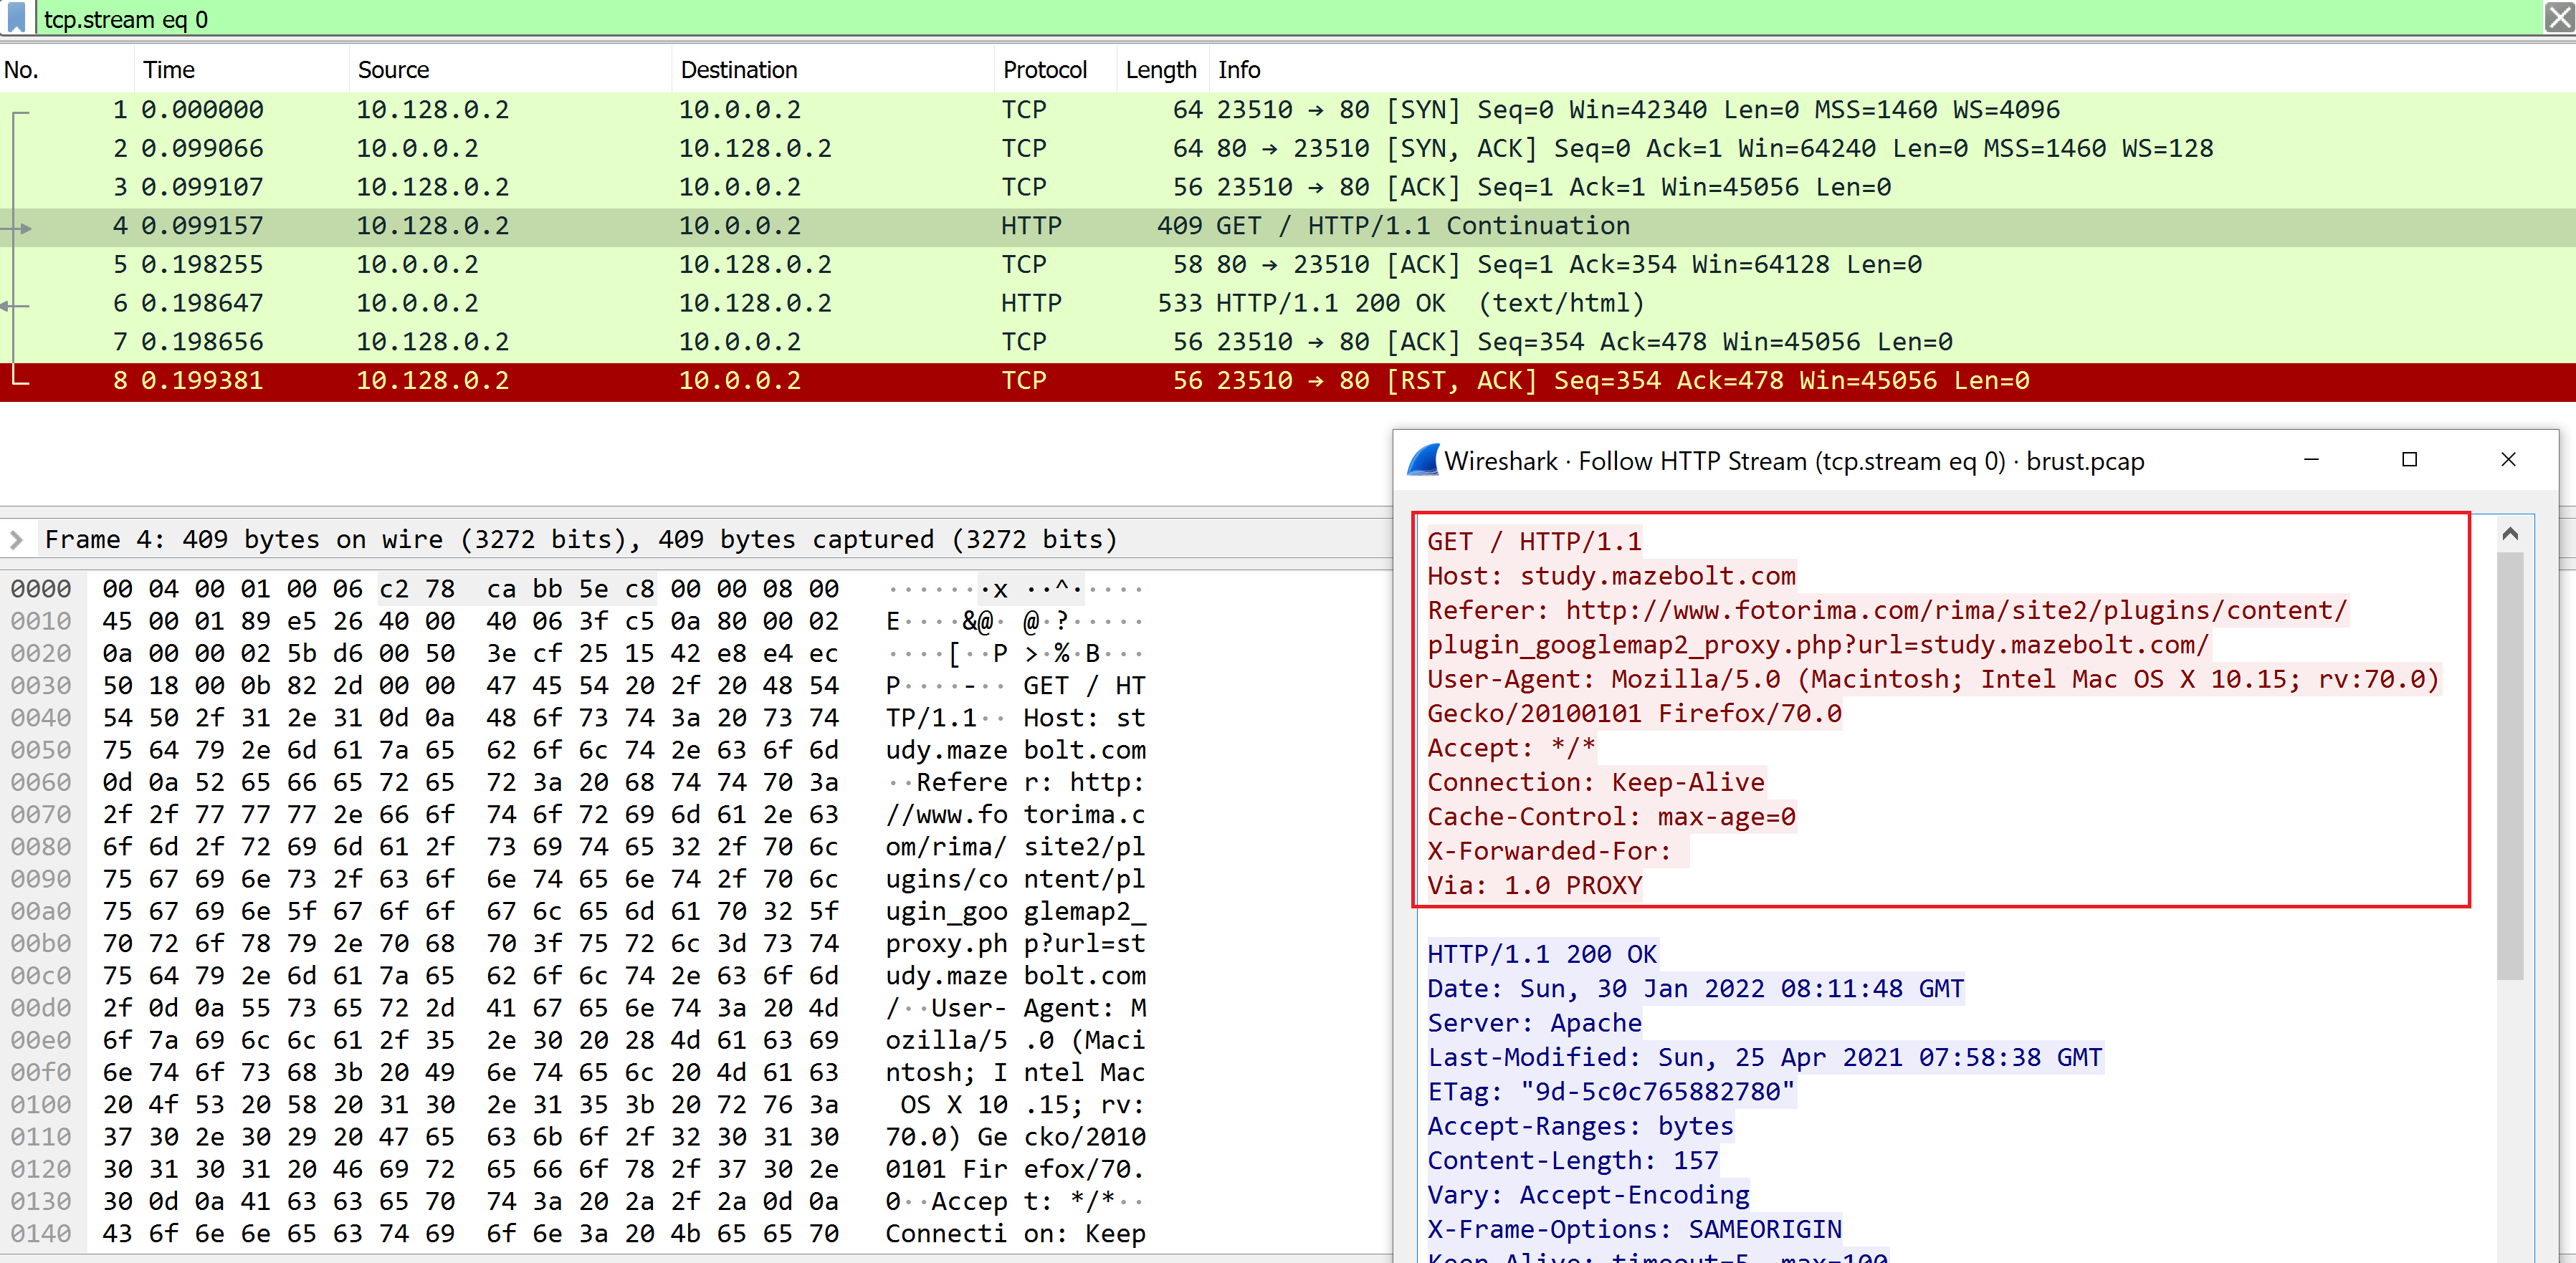
Task: Select packet 8 RST, ACK row
Action: (1288, 380)
